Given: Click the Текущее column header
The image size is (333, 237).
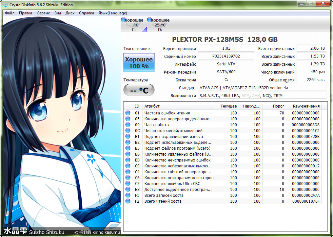Looking at the screenshot, I should (227, 106).
